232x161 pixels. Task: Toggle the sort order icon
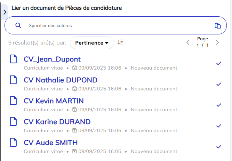click(120, 42)
